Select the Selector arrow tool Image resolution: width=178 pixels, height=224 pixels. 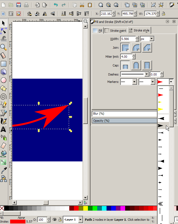[4, 23]
